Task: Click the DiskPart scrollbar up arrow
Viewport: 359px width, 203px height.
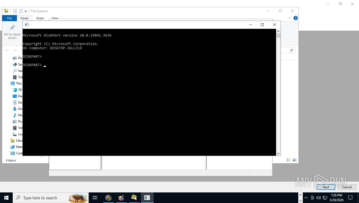Action: [278, 31]
